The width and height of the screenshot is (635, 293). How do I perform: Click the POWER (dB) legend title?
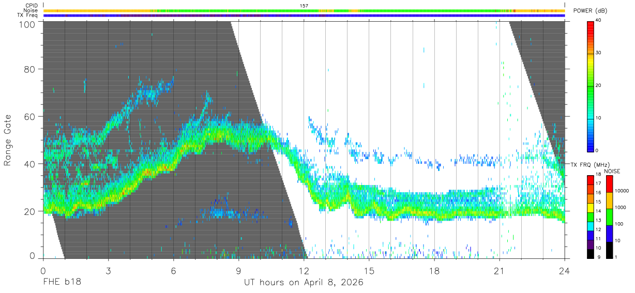591,11
